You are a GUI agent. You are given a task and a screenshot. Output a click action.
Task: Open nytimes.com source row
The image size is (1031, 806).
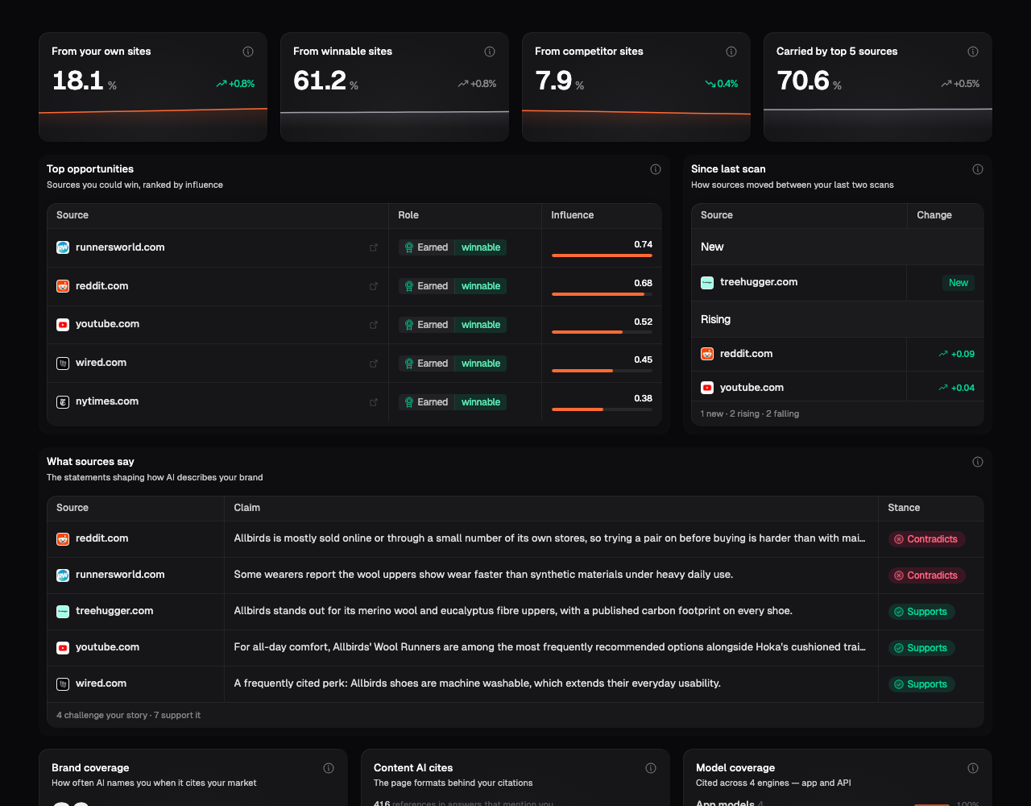tap(354, 402)
